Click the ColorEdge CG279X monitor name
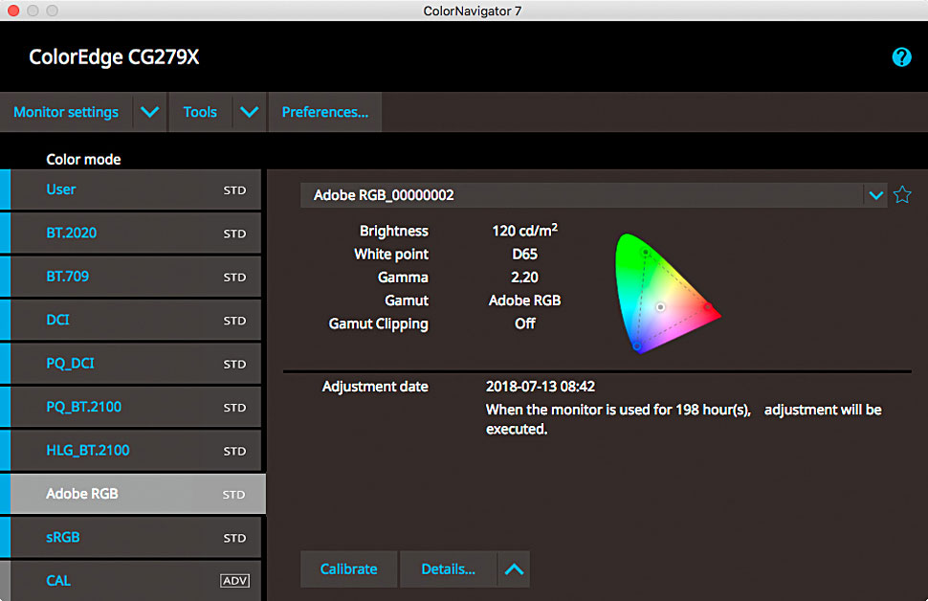 pos(114,57)
